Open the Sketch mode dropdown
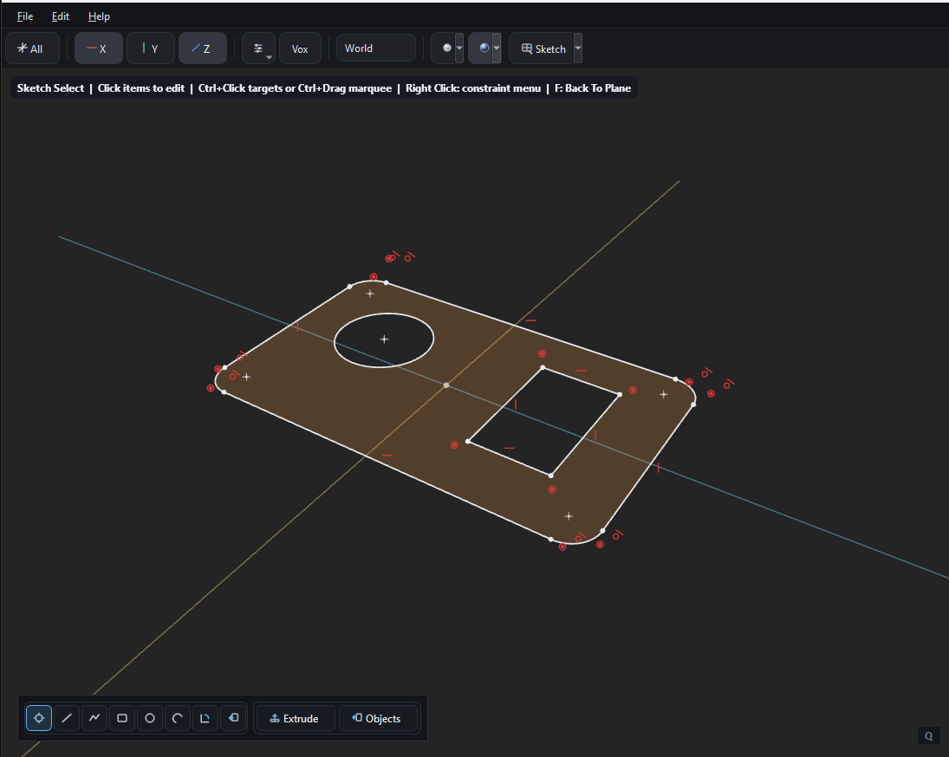This screenshot has height=757, width=949. [x=577, y=49]
